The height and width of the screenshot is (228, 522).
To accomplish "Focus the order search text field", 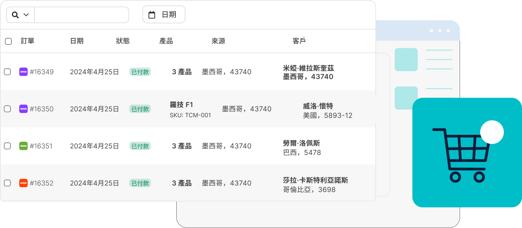I will (x=81, y=15).
